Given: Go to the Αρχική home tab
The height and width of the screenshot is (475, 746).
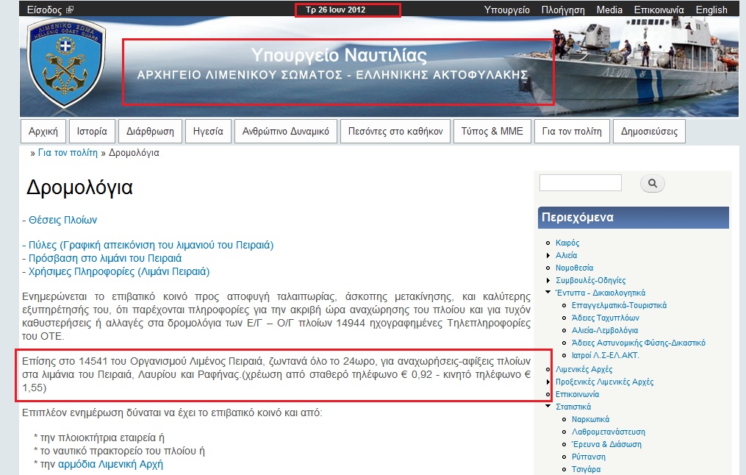Looking at the screenshot, I should [x=43, y=132].
